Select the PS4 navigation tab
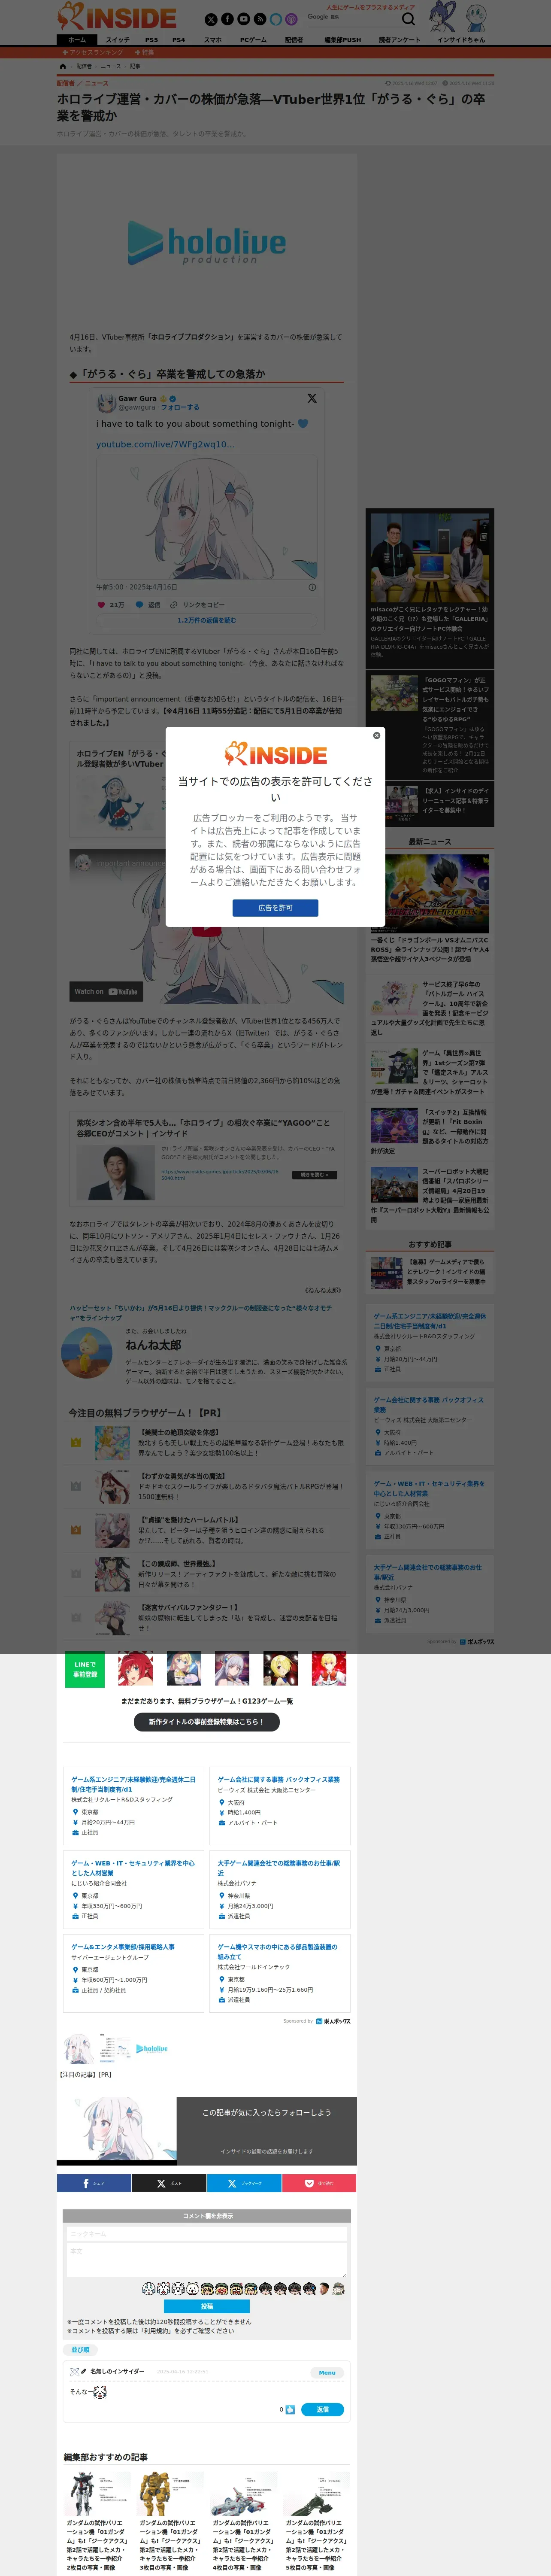Screen dimensions: 551x2576 point(178,40)
